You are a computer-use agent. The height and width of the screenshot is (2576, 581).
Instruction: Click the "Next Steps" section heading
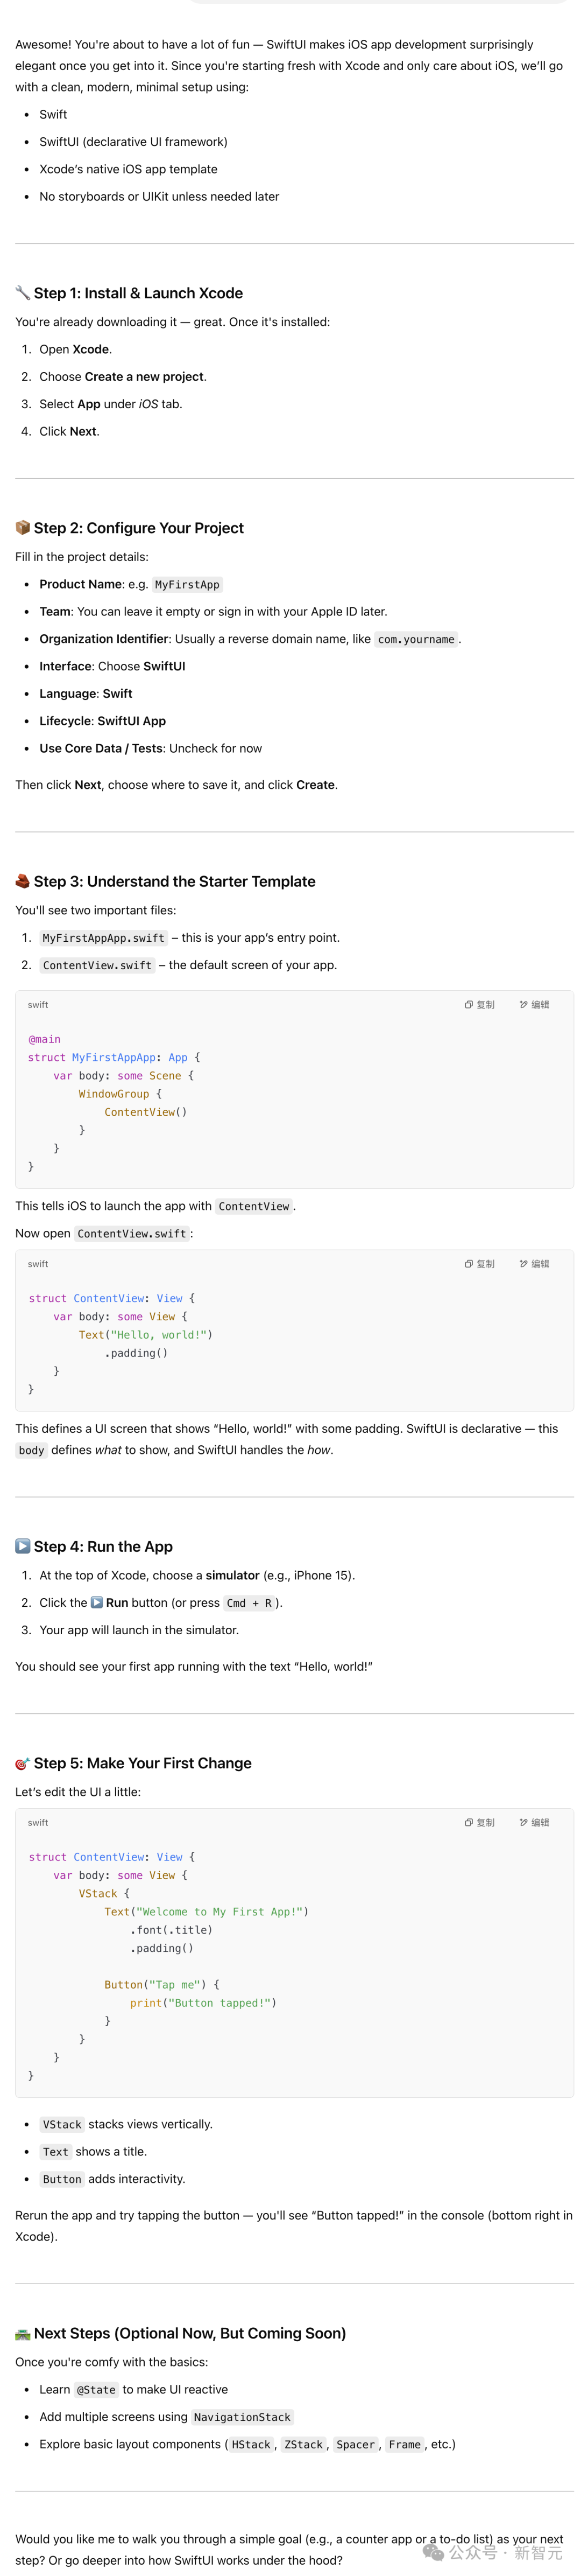(x=190, y=2333)
